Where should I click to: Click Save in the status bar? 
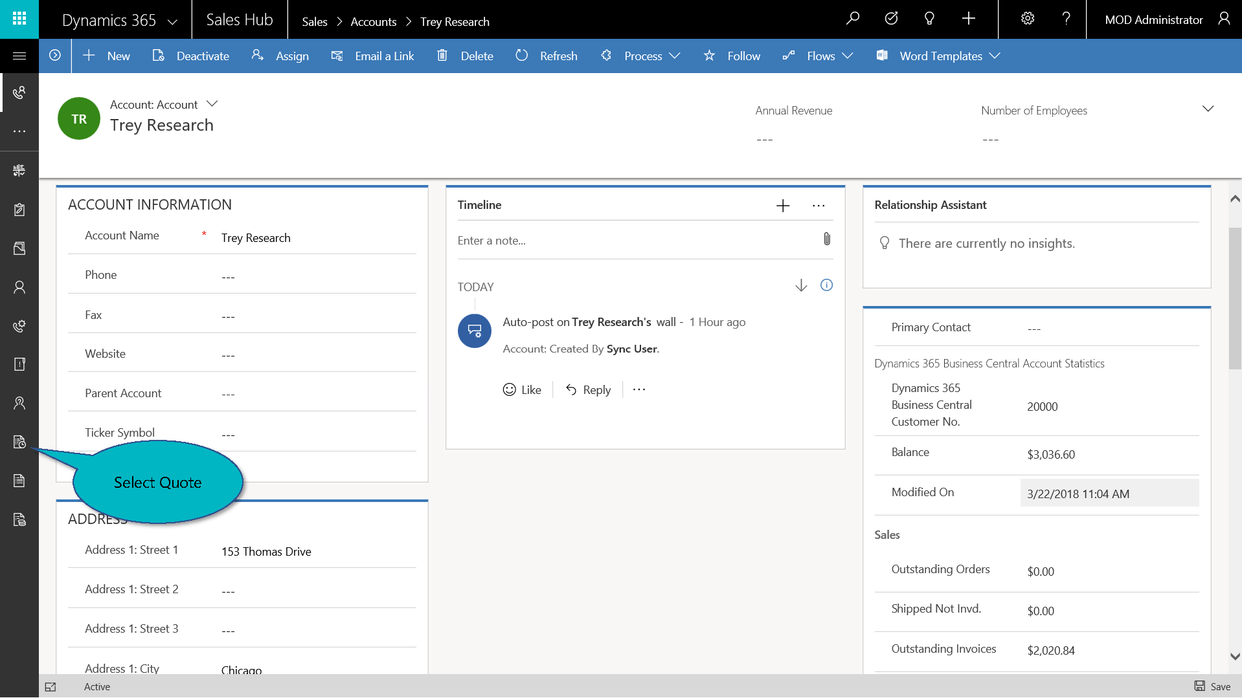tap(1212, 686)
